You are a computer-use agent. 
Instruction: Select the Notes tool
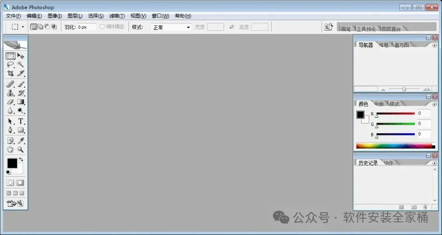(x=10, y=140)
